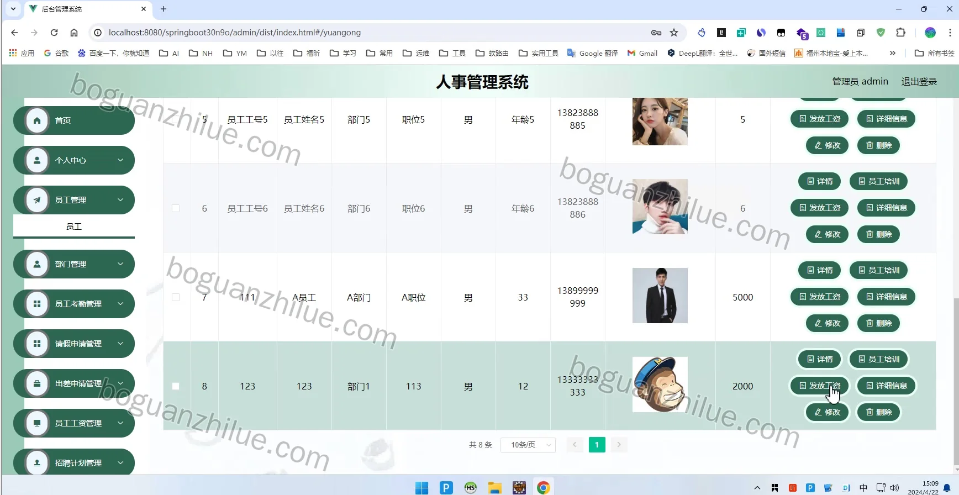Click the paper plane icon beside 员工管理
The width and height of the screenshot is (959, 495).
click(x=37, y=200)
